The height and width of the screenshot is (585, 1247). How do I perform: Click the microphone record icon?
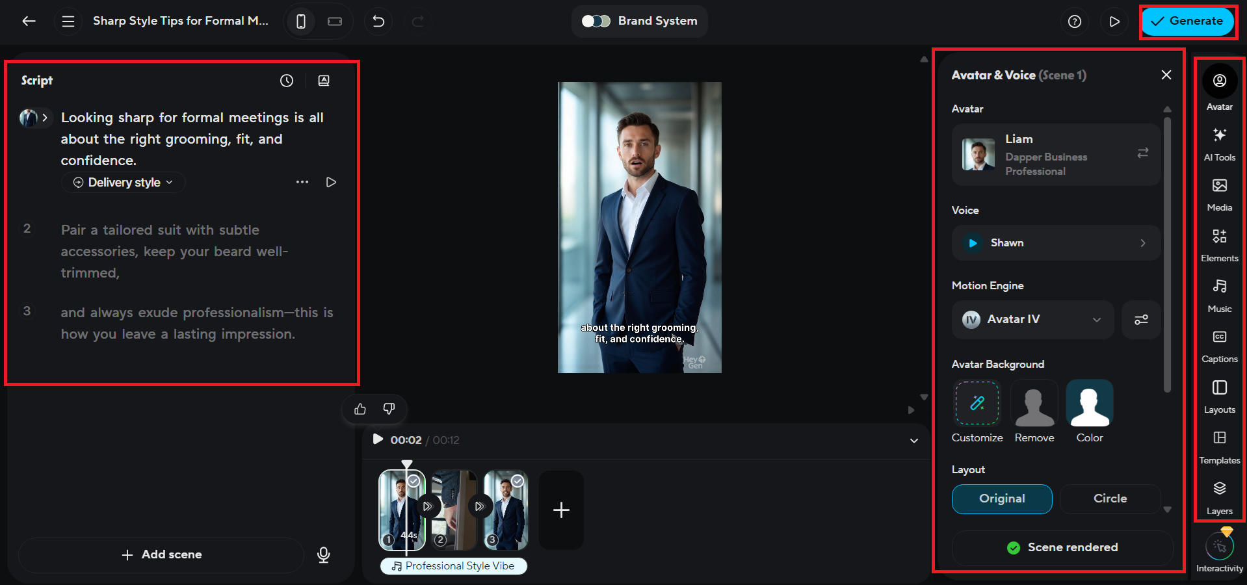click(x=323, y=554)
